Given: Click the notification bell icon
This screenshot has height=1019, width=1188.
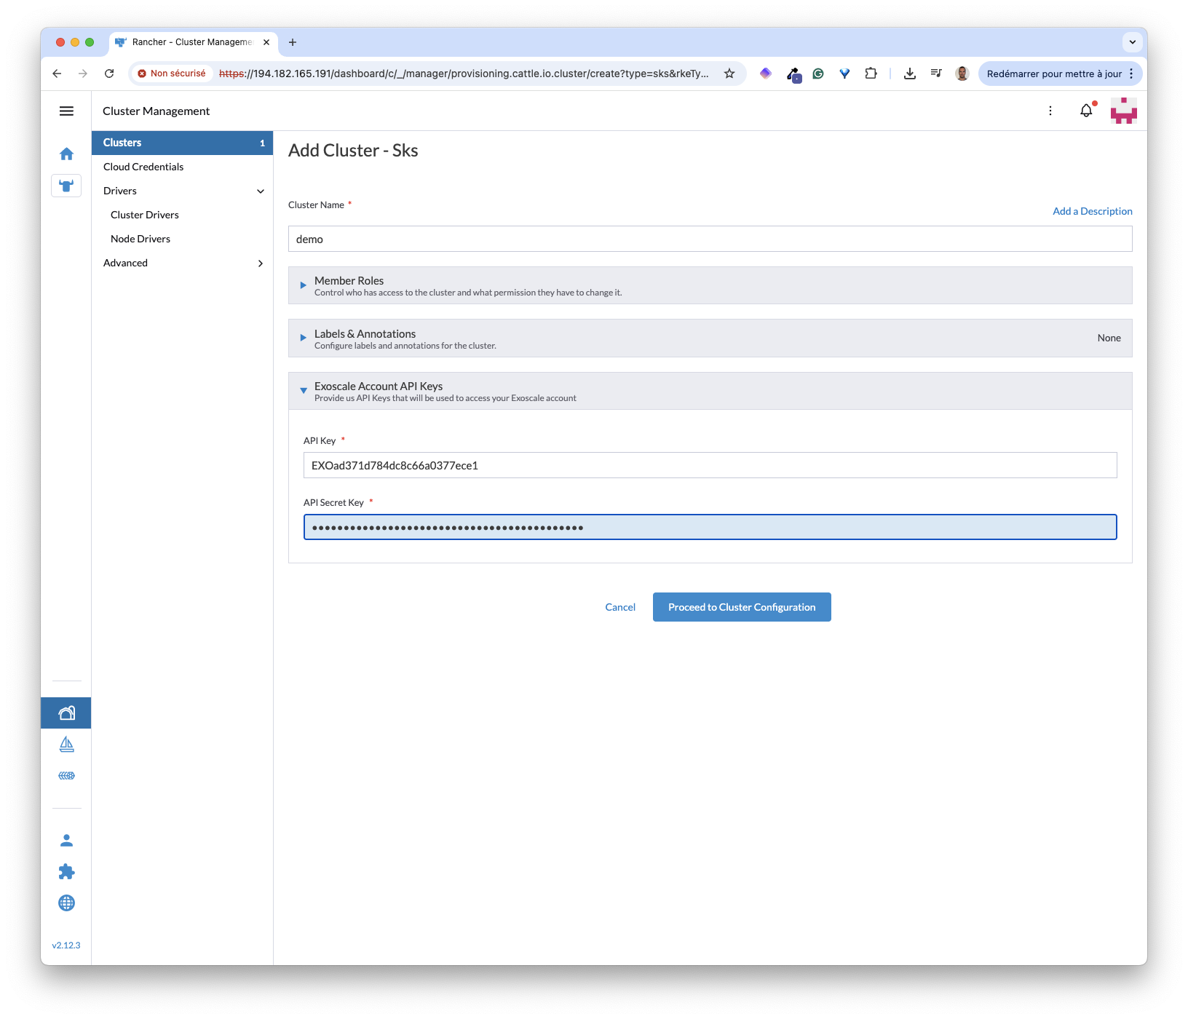Looking at the screenshot, I should (1086, 111).
